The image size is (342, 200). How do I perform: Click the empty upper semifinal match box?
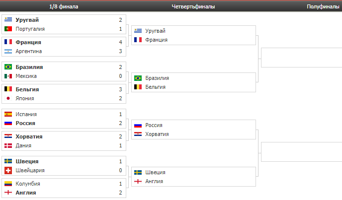(x=301, y=58)
